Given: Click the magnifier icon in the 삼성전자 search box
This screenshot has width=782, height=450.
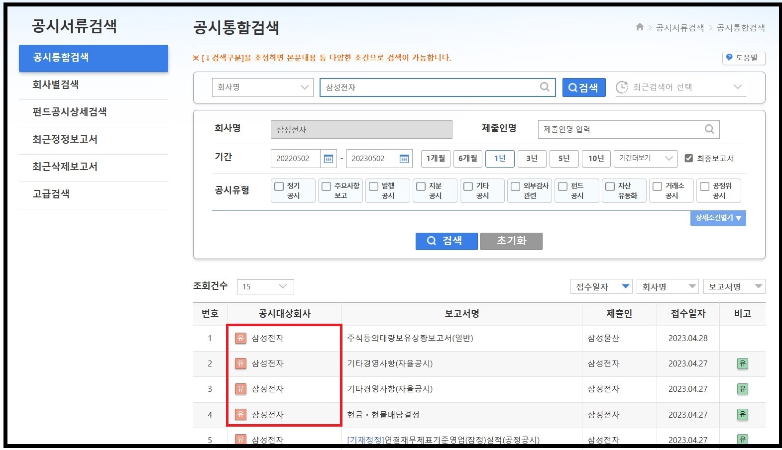Looking at the screenshot, I should [x=545, y=87].
